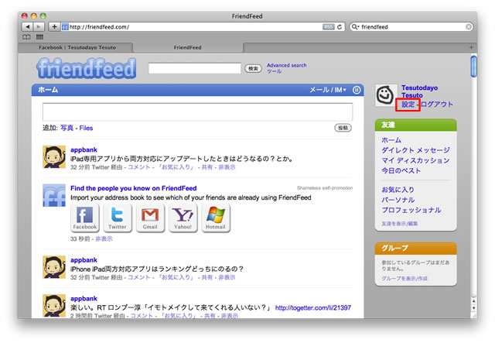Click FriendFeed ff avatar on promotion entry
This screenshot has width=495, height=343.
[x=54, y=195]
